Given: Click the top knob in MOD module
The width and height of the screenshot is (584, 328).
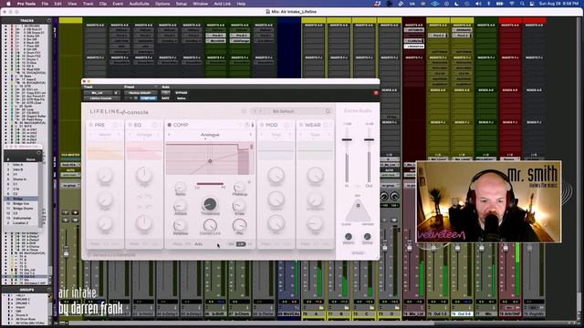Looking at the screenshot, I should click(x=276, y=176).
